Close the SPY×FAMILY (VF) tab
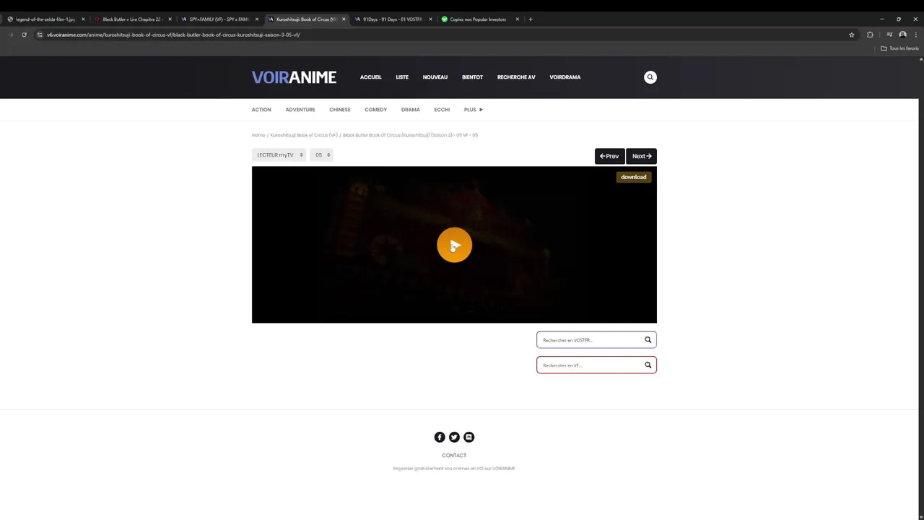The height and width of the screenshot is (520, 924). point(256,19)
